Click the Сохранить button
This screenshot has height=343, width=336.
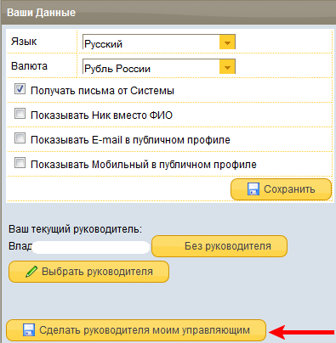pyautogui.click(x=281, y=189)
